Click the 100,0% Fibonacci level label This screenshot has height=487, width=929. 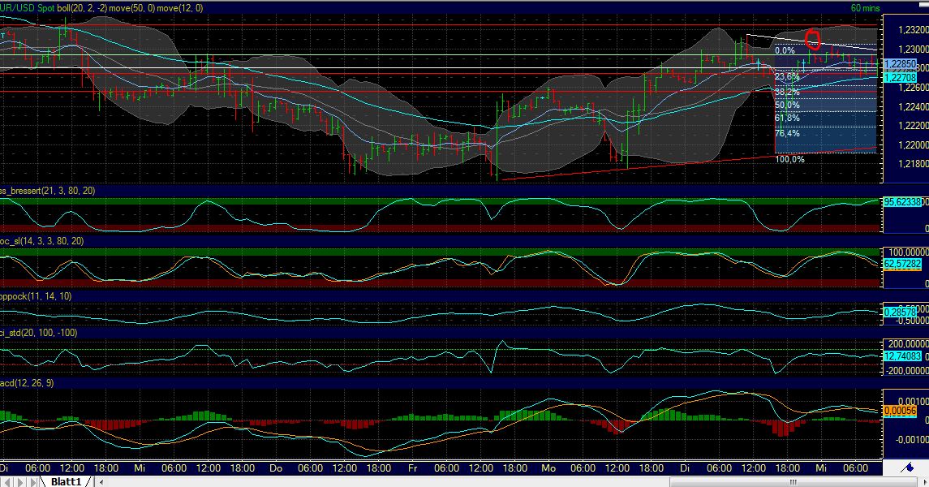tap(789, 159)
